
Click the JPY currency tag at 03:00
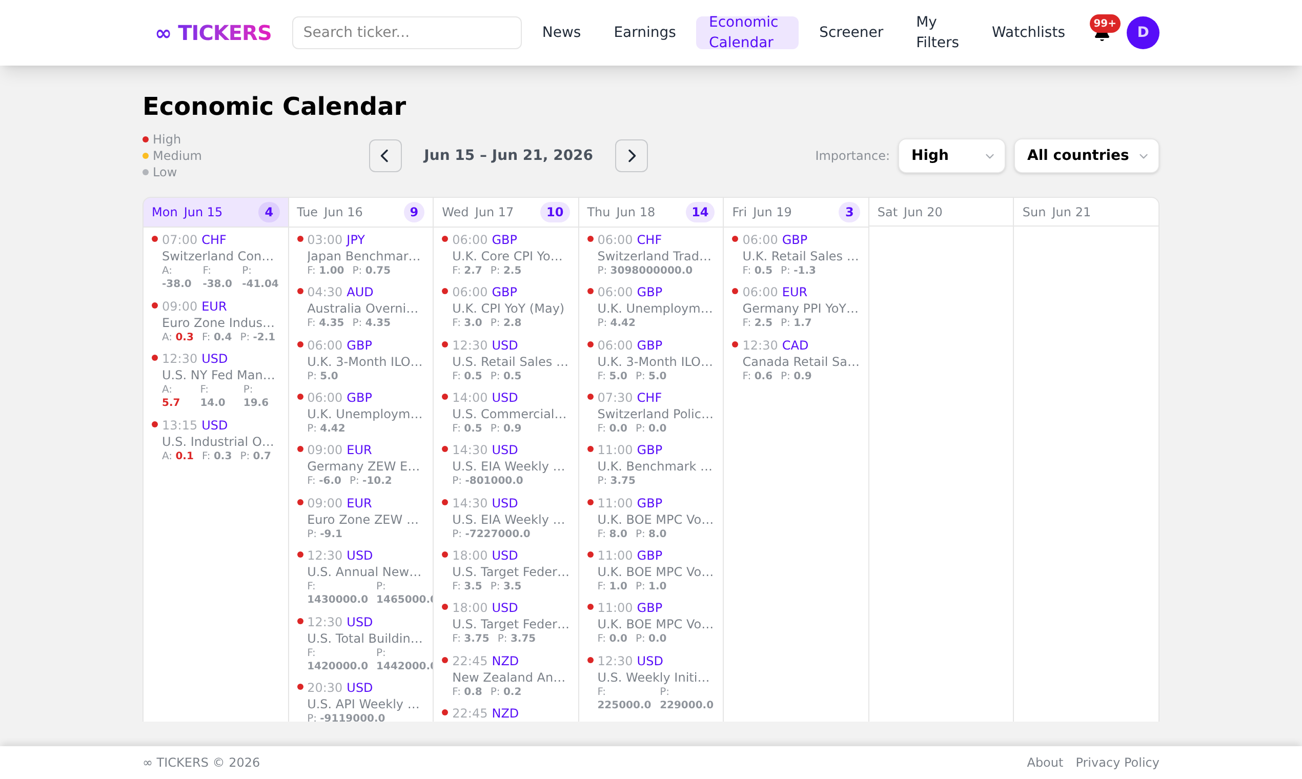355,240
